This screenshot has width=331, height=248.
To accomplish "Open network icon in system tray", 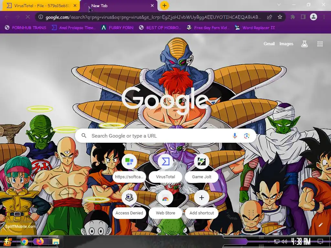I will coord(277,242).
